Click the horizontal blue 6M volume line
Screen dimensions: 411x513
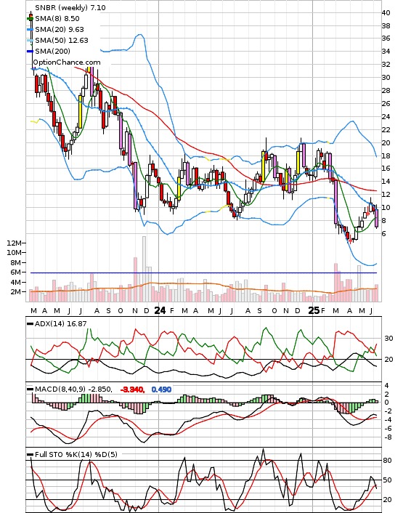(203, 272)
